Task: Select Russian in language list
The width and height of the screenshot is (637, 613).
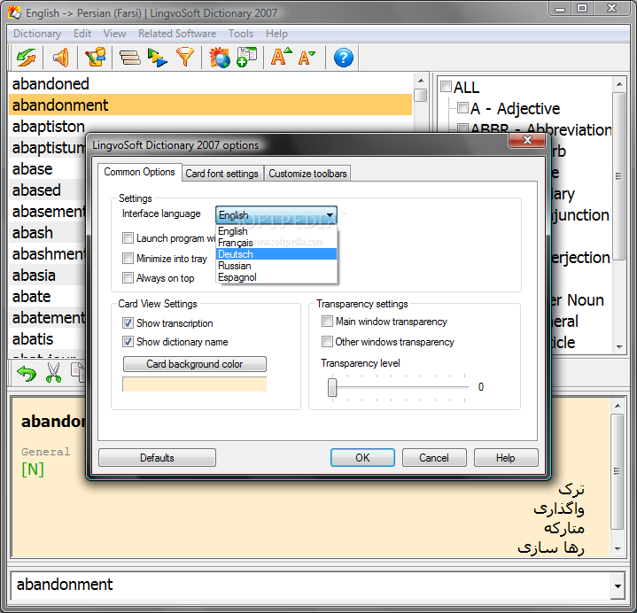Action: (x=276, y=266)
